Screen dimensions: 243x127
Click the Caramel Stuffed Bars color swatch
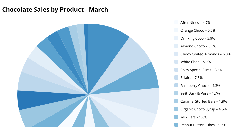pyautogui.click(x=176, y=101)
